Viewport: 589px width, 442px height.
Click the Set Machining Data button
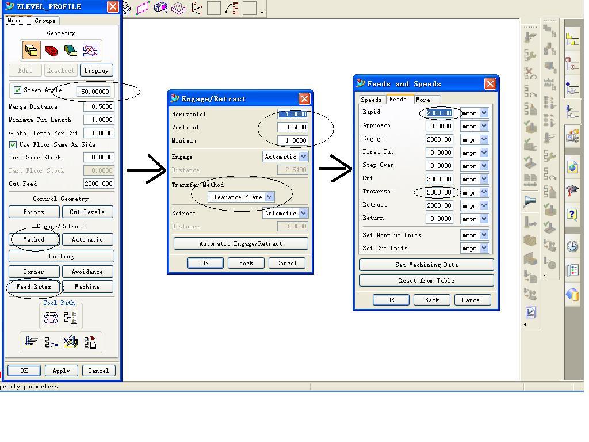426,265
